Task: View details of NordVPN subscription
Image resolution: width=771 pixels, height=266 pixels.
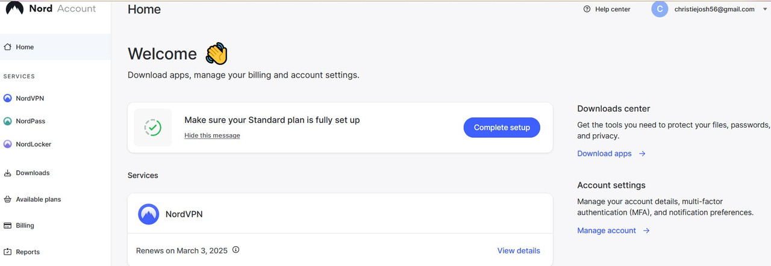Action: [519, 251]
